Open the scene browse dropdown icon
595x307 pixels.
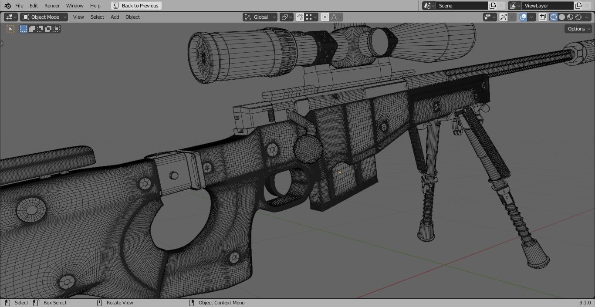[429, 6]
